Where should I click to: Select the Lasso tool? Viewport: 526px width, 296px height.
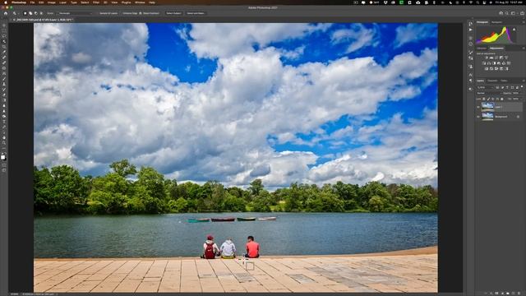point(5,36)
